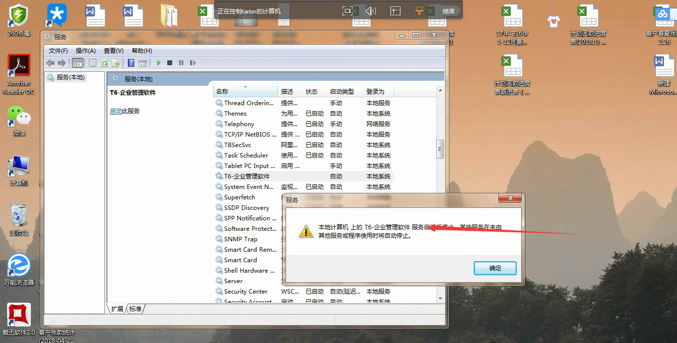Click the services list vertical scrollbar thumb
The width and height of the screenshot is (677, 343).
tap(440, 149)
